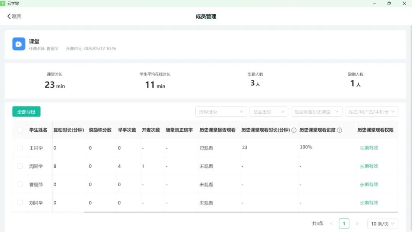Viewport: 412px width, 232px height.
Task: Click 长期有效 link for 周同学
Action: pos(369,166)
